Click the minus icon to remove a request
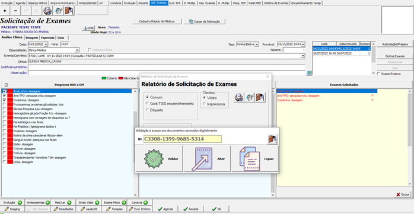This screenshot has height=214, width=414. click(15, 11)
